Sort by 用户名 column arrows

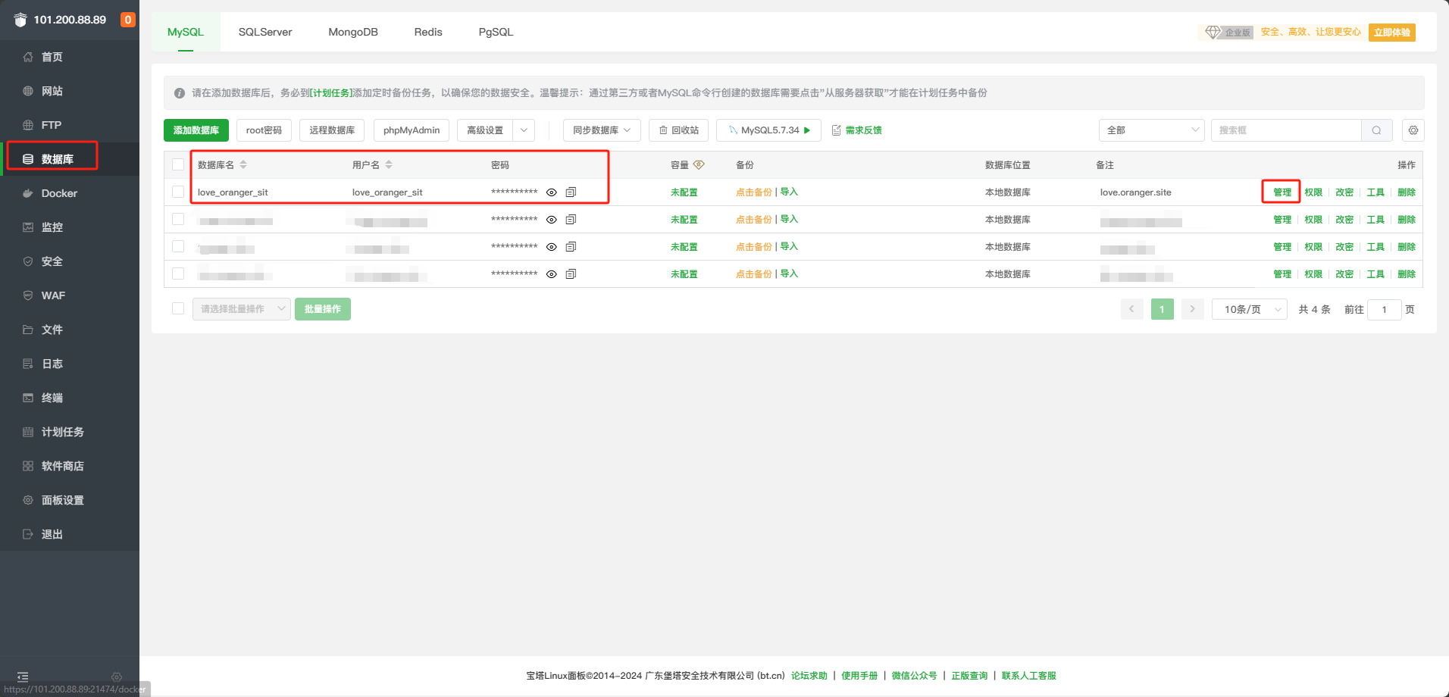389,164
